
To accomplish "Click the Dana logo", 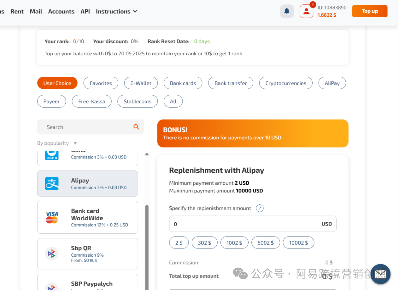I will pos(52,155).
